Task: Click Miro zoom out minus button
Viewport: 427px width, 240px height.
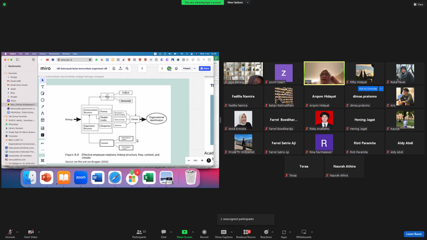Action: (x=189, y=161)
